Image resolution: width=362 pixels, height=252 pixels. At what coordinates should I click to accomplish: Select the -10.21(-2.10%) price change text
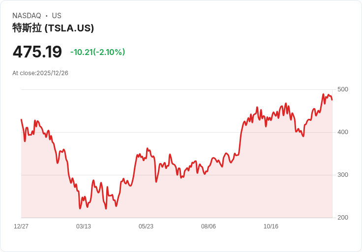click(97, 52)
